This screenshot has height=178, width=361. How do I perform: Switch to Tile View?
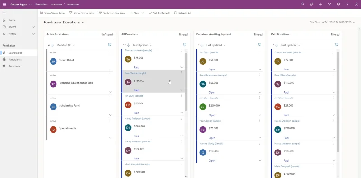point(112,13)
